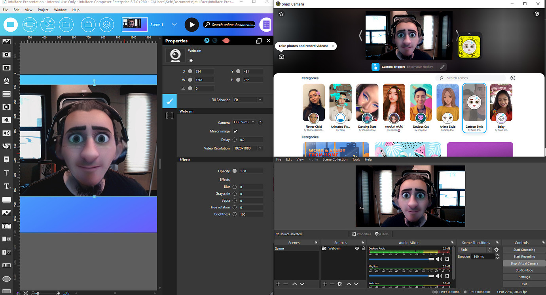Screen dimensions: 546x295
Task: Select the Text tool in the Intuiface toolbar
Action: tap(6, 173)
